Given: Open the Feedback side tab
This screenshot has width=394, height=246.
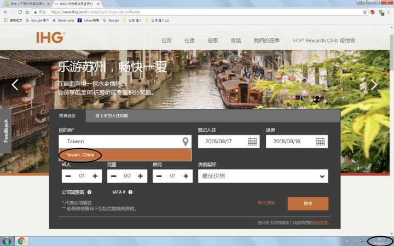Looking at the screenshot, I should [6, 131].
